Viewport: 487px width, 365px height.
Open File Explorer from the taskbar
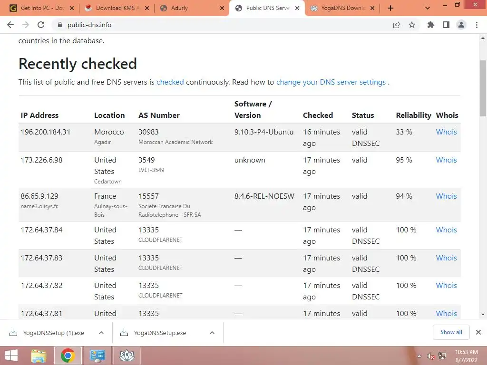pyautogui.click(x=39, y=355)
